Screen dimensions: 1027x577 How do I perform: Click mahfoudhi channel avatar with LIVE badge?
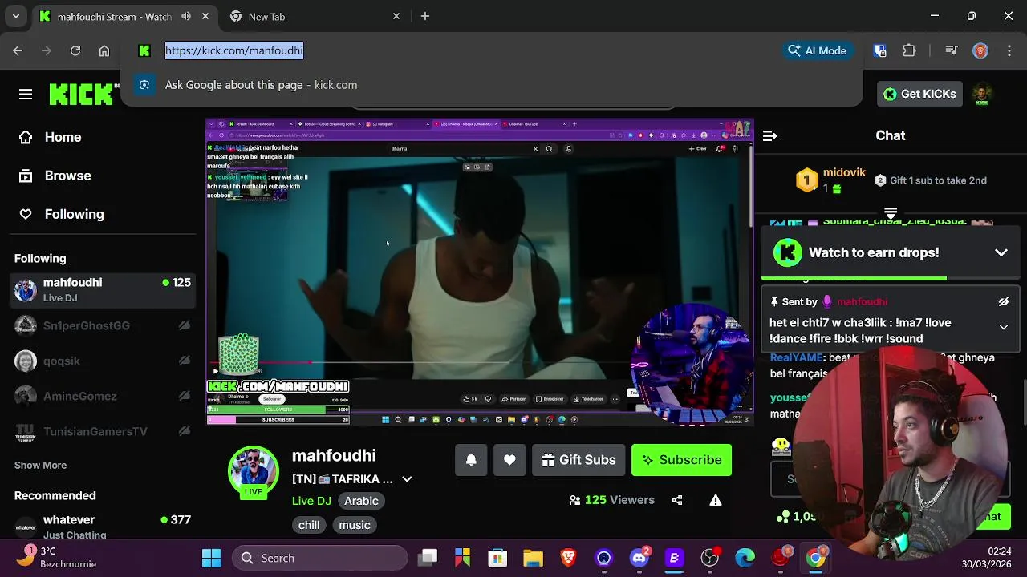point(254,471)
